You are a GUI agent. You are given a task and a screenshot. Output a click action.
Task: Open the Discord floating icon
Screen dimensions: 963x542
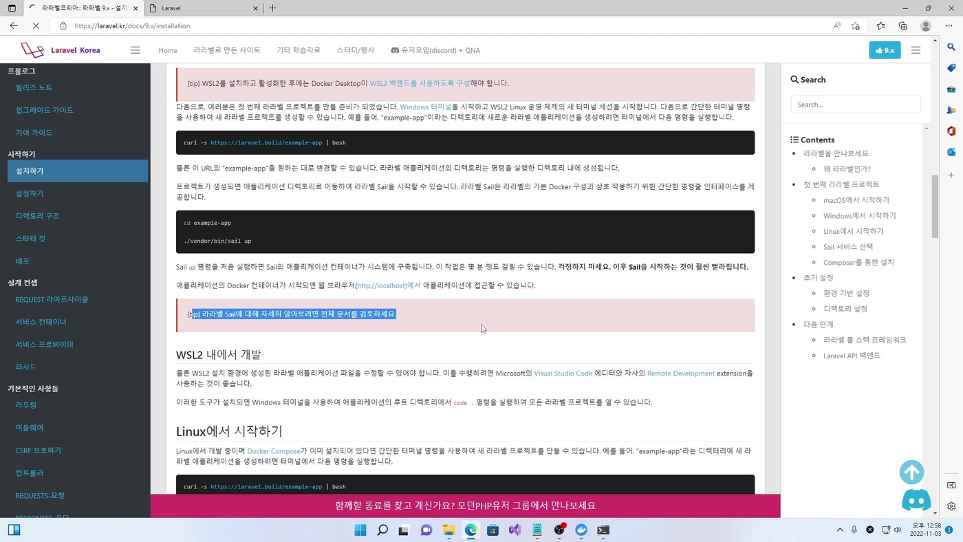pyautogui.click(x=916, y=500)
